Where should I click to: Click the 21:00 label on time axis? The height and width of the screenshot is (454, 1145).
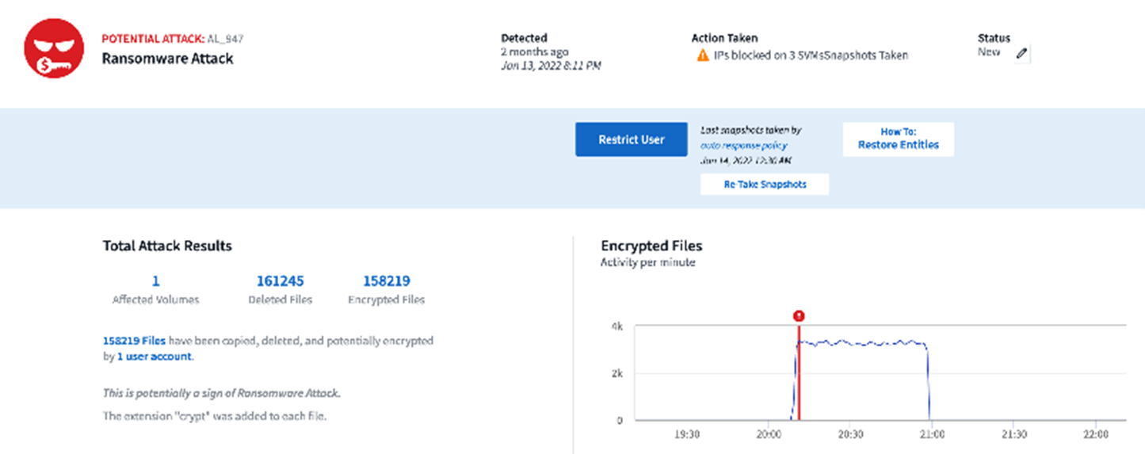click(931, 435)
